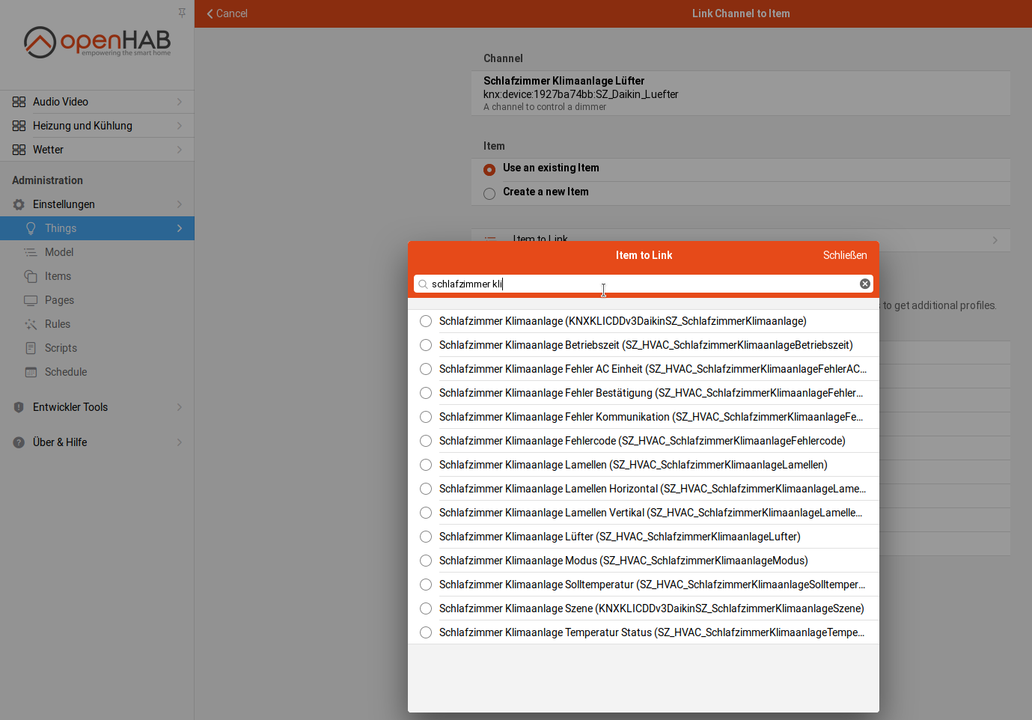Pick Schlafzimmer Klimaanlage Lamellen (SZ_HVAC_SchlafzimmerKlimaanlageLamellen) radio
Image resolution: width=1032 pixels, height=720 pixels.
[x=426, y=465]
